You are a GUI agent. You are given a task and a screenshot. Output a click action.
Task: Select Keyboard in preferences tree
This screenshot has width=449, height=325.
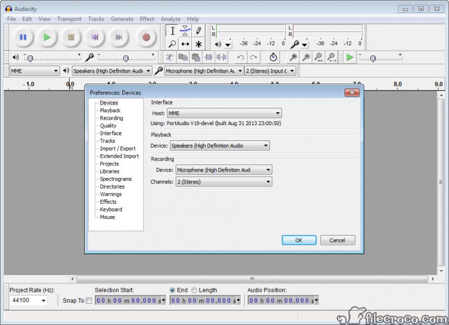click(111, 209)
